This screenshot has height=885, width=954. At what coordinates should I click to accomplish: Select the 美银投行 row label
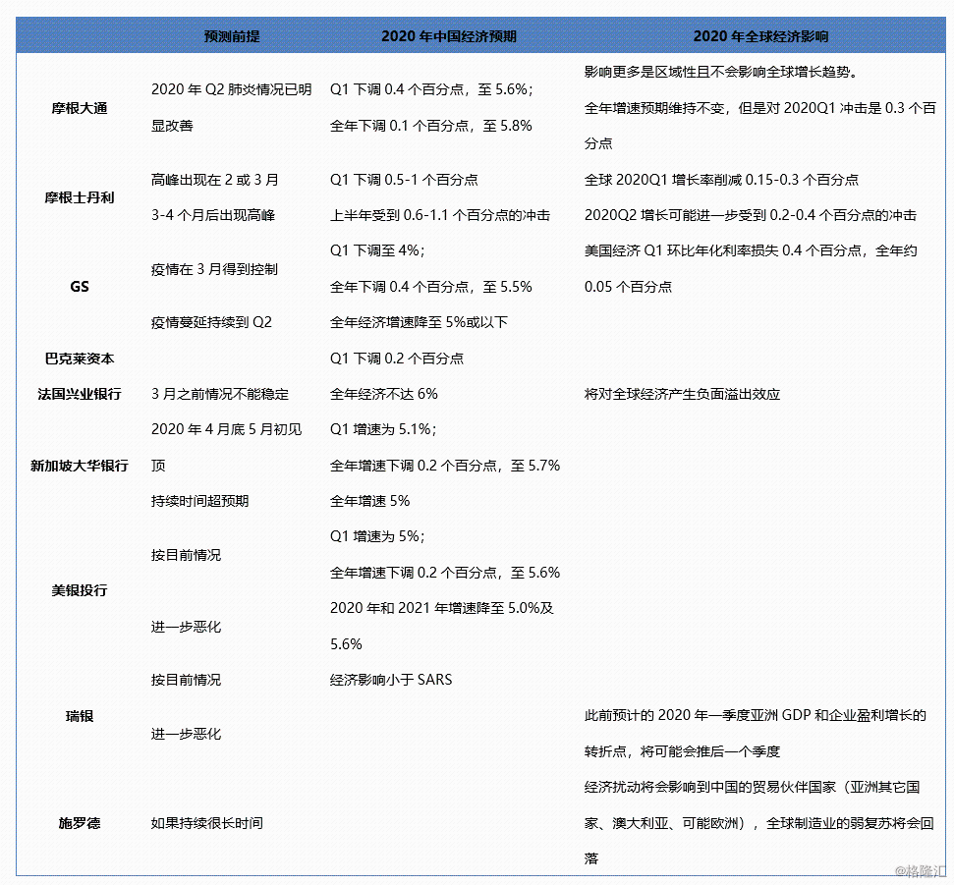click(80, 590)
